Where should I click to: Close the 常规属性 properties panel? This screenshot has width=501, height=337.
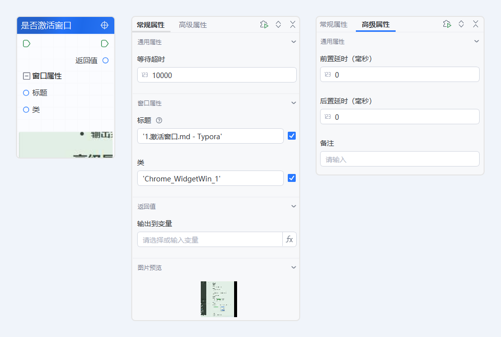click(x=292, y=24)
